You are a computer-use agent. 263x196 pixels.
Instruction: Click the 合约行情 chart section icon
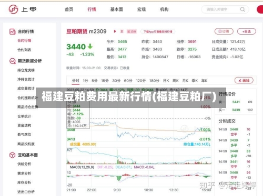coord(12,31)
